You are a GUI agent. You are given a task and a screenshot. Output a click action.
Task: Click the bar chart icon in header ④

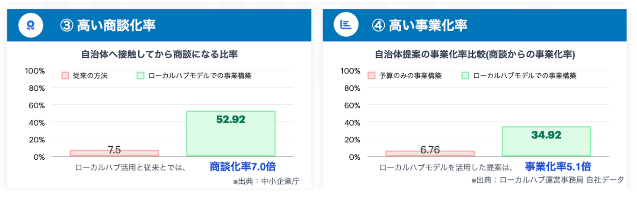[x=346, y=25]
